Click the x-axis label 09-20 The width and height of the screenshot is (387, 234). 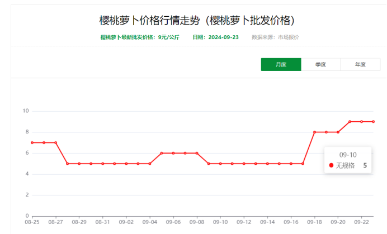tap(338, 222)
